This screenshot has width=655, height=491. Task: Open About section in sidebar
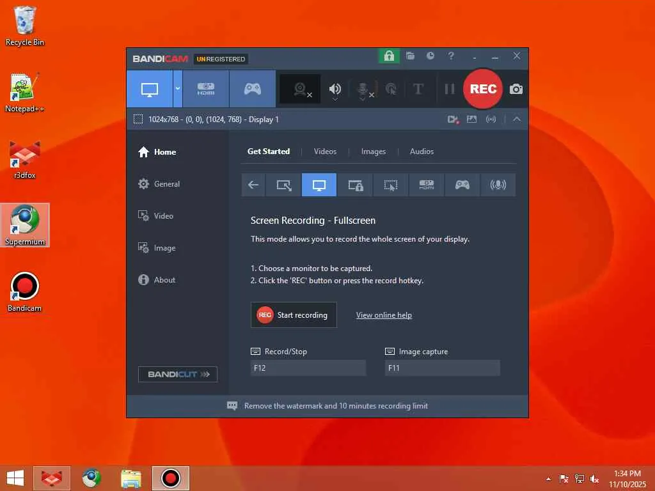click(157, 280)
